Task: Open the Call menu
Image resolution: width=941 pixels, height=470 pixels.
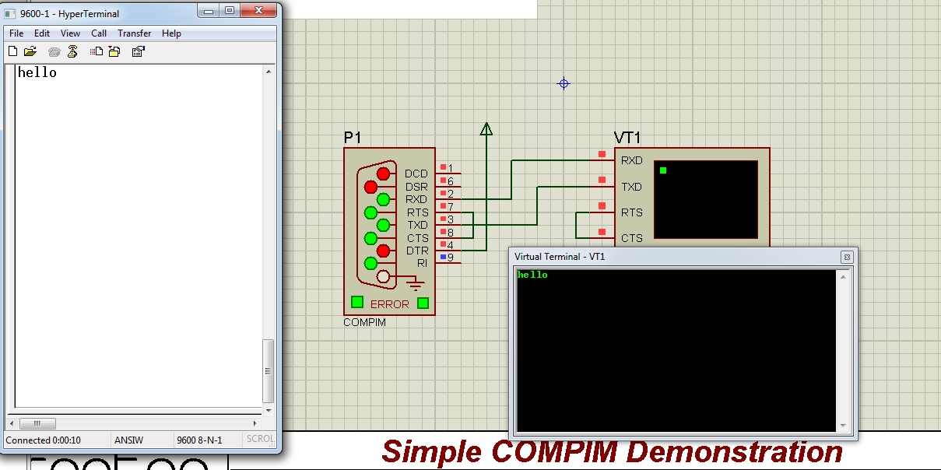Action: (x=99, y=33)
